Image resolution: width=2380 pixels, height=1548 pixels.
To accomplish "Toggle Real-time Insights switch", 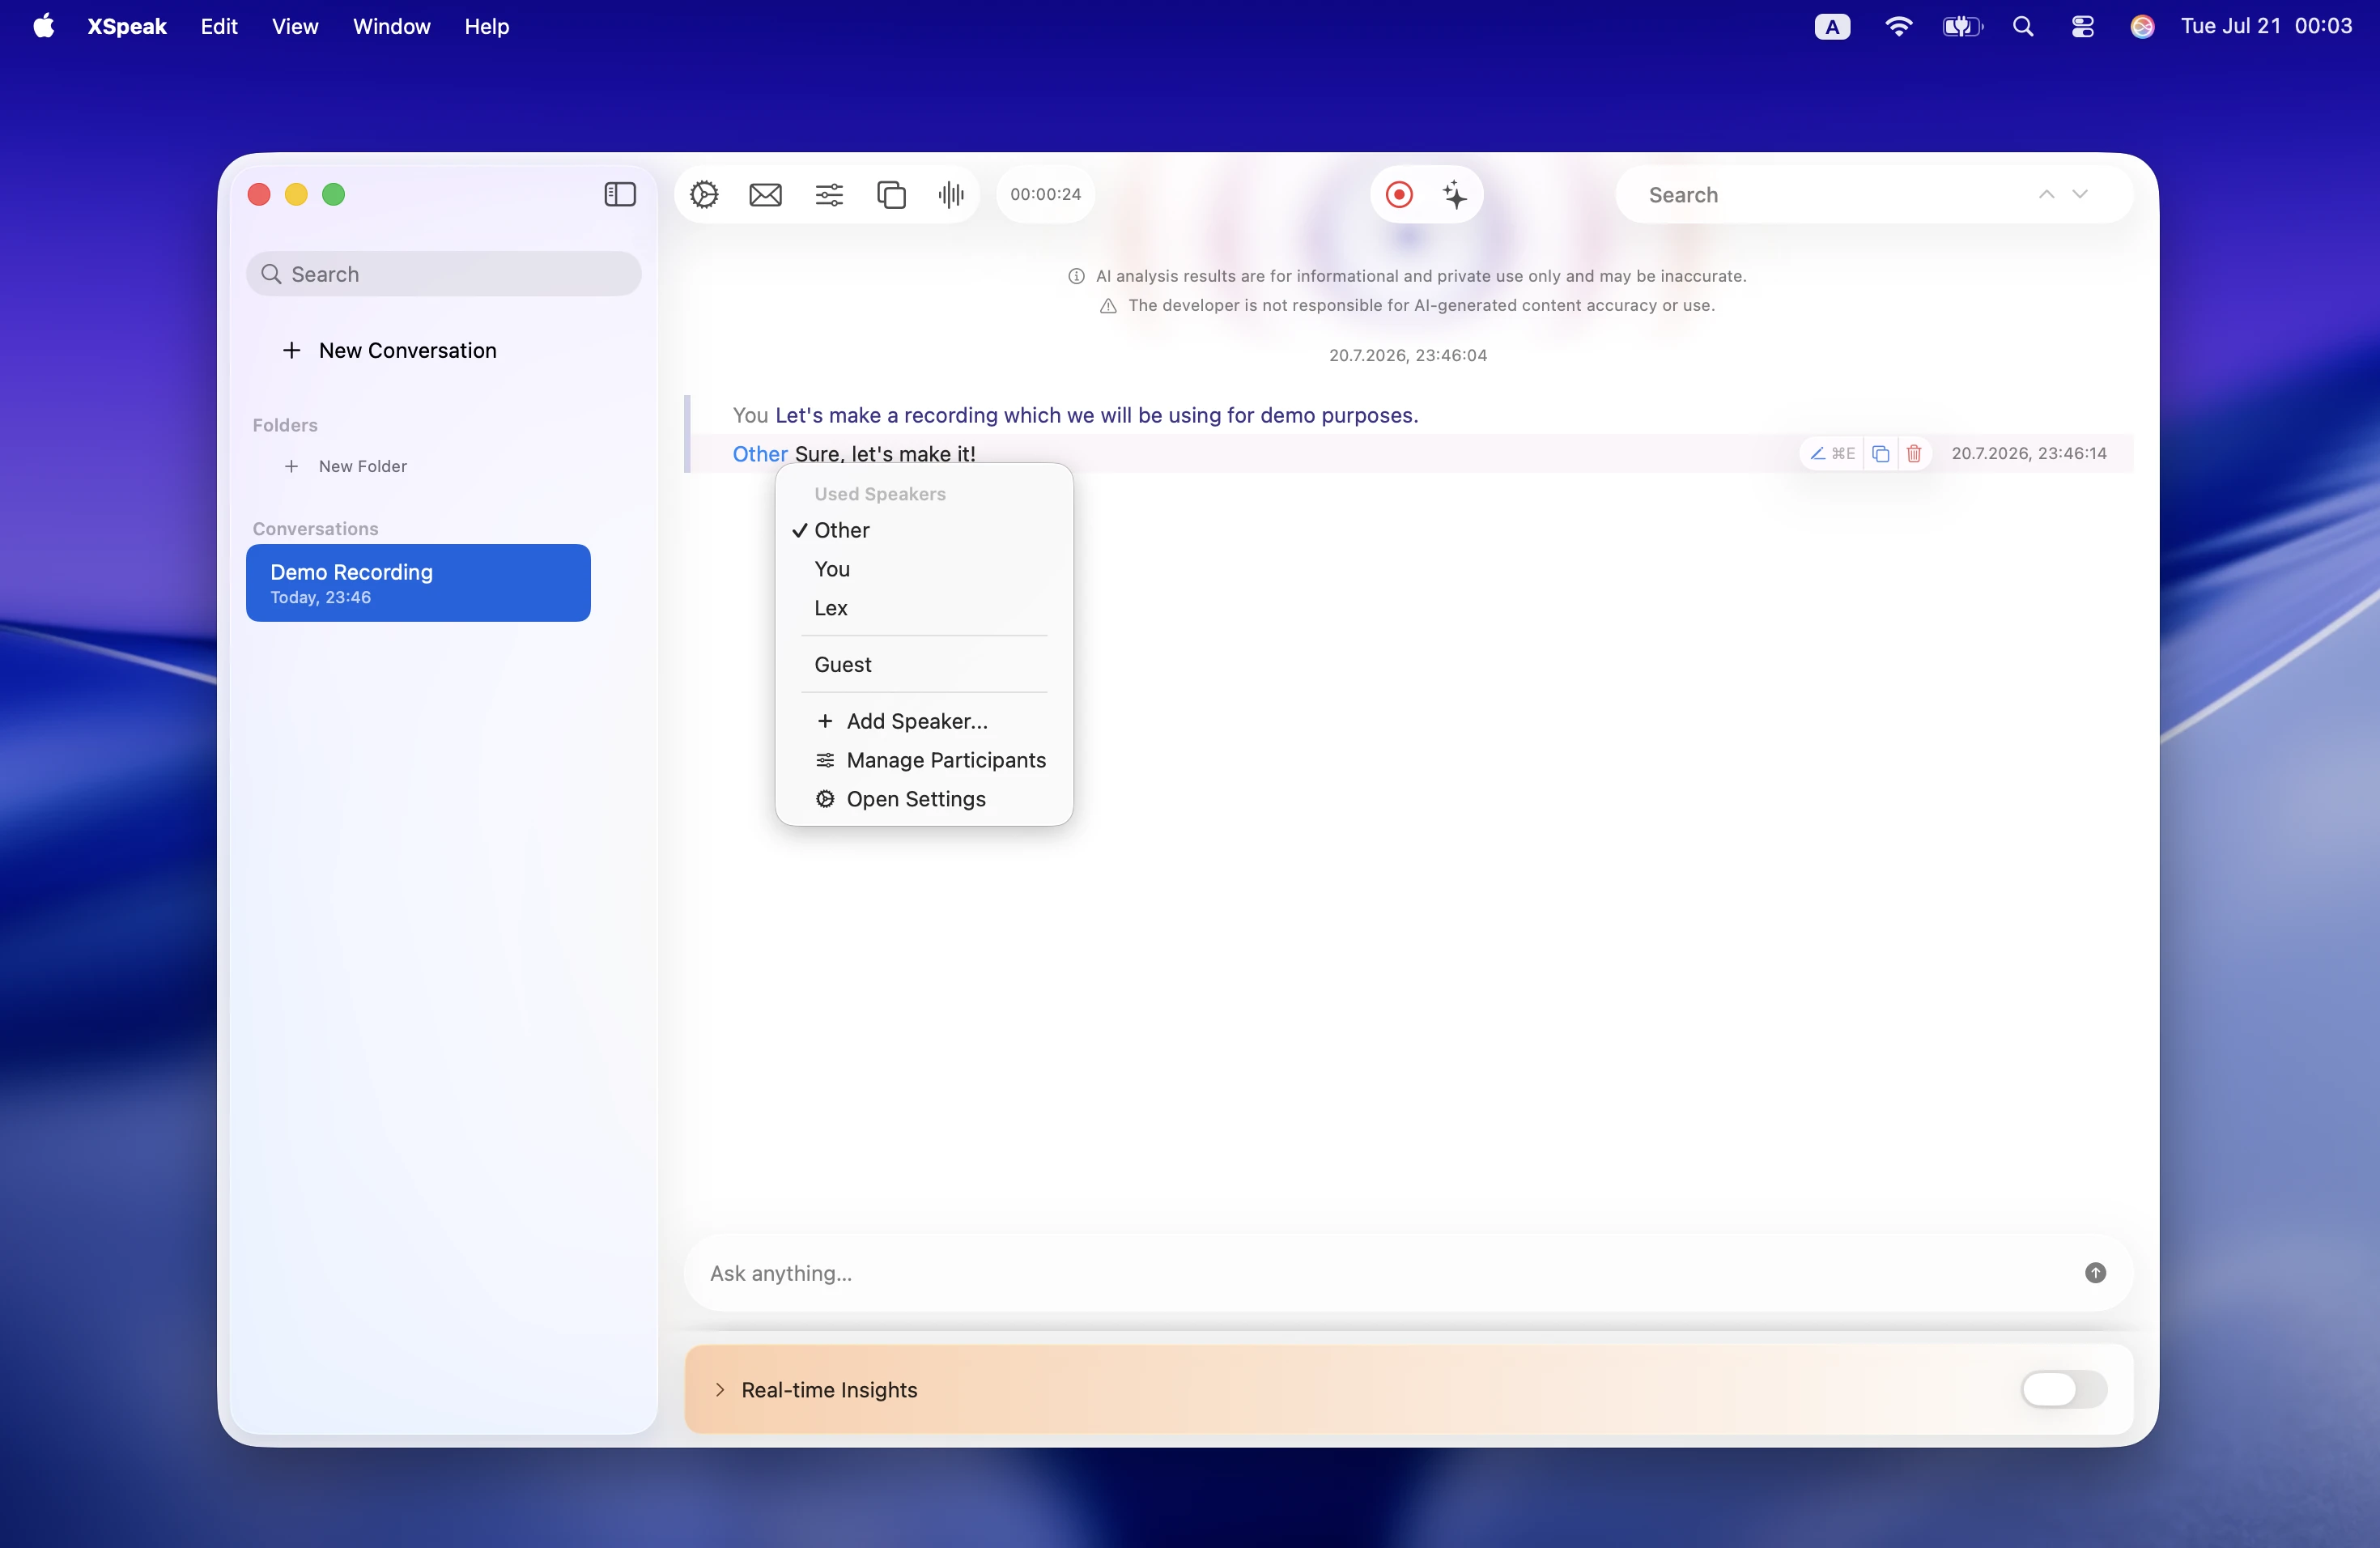I will (2064, 1389).
